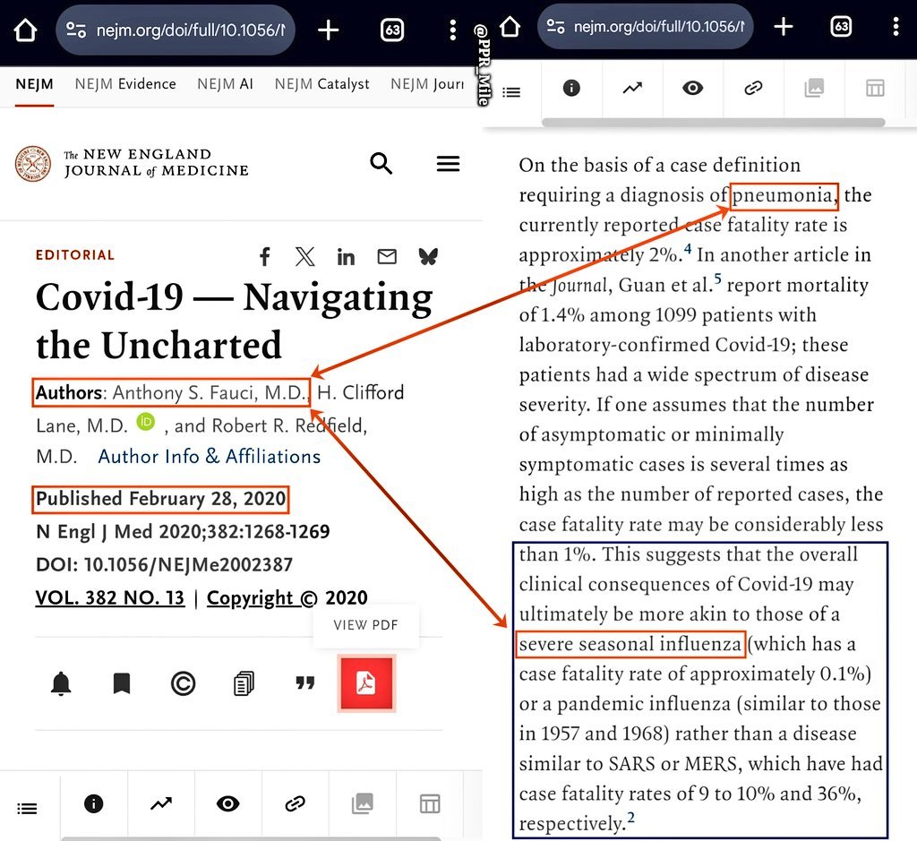Click the info icon in the left bottom toolbar
This screenshot has width=917, height=841.
(93, 803)
